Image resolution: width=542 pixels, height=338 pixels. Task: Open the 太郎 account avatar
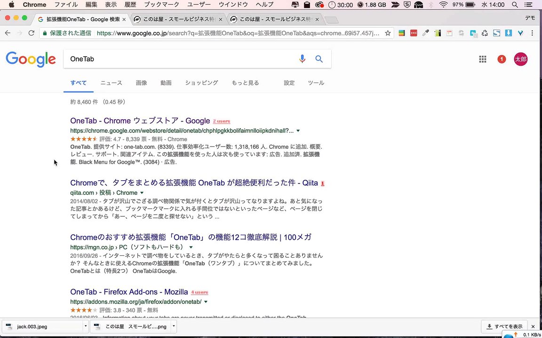click(520, 59)
